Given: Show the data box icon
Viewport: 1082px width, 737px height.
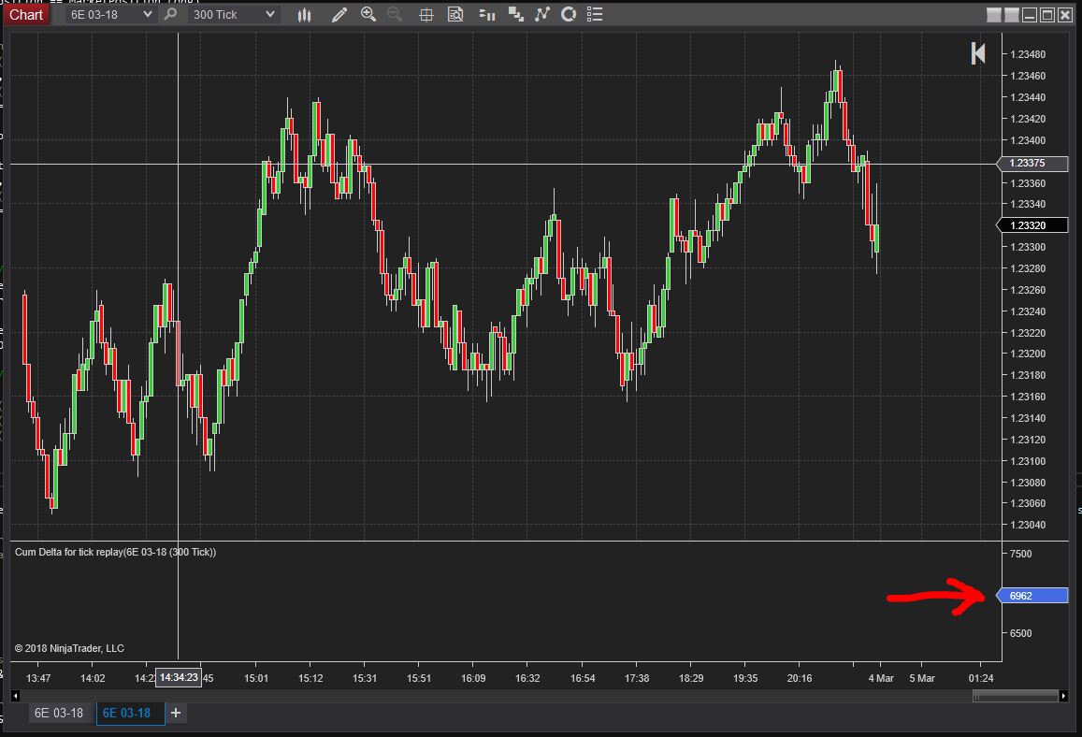Looking at the screenshot, I should pos(455,14).
